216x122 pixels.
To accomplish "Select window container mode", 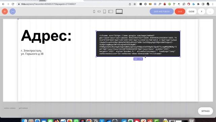I will (x=10, y=108).
